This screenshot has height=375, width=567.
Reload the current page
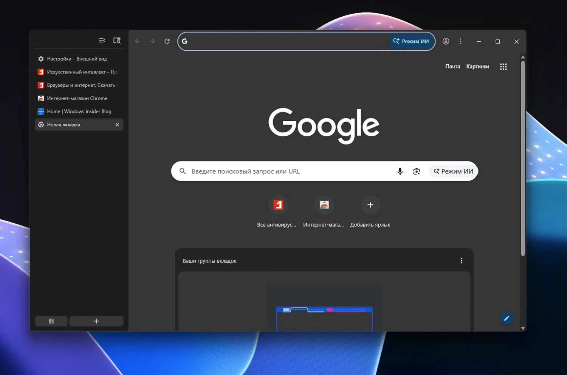click(x=167, y=41)
